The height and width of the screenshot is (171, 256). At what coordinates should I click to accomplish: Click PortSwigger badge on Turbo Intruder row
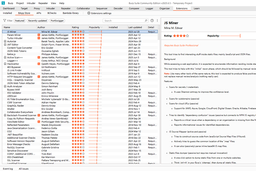[x=39, y=38]
